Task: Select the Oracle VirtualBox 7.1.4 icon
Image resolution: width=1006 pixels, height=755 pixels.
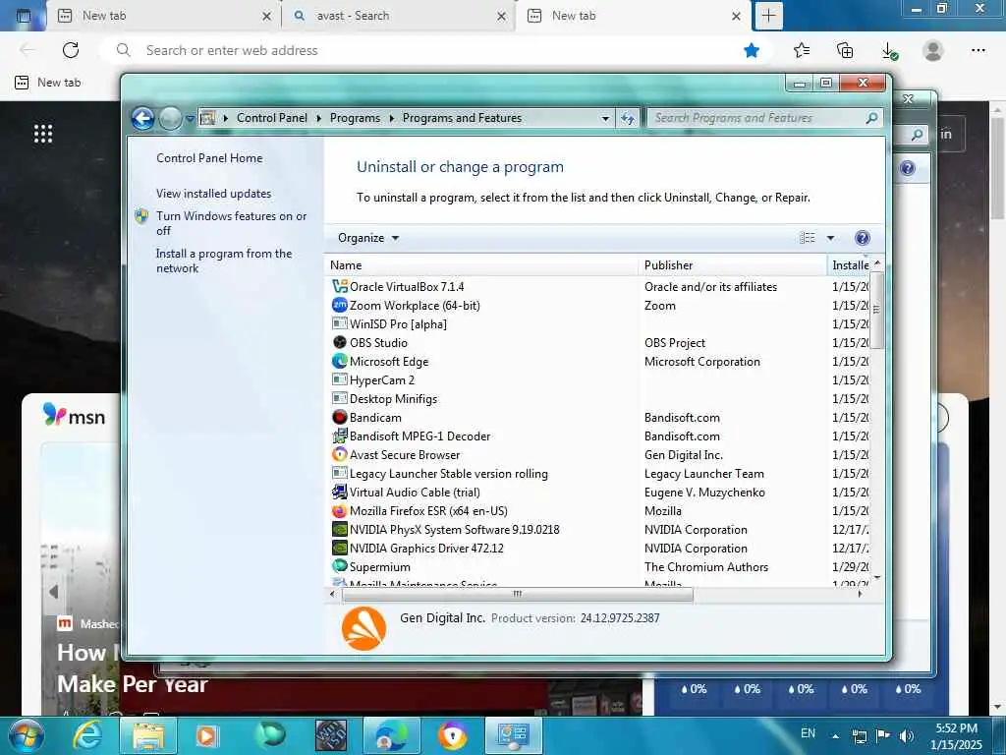Action: [339, 286]
